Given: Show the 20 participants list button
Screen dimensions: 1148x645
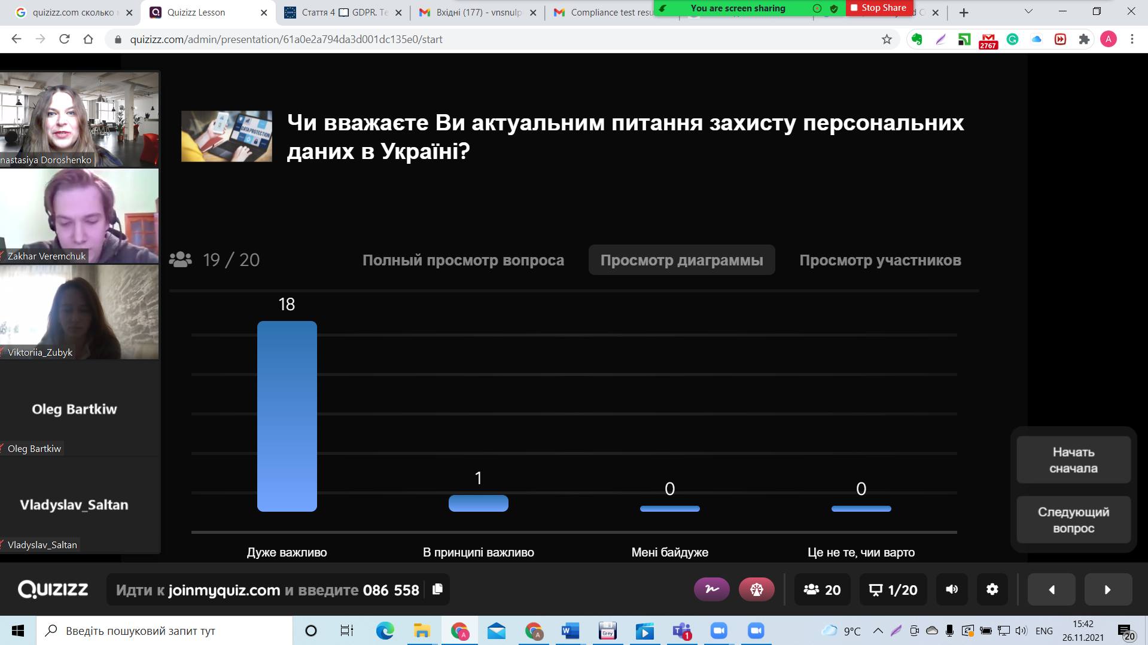Looking at the screenshot, I should point(822,589).
